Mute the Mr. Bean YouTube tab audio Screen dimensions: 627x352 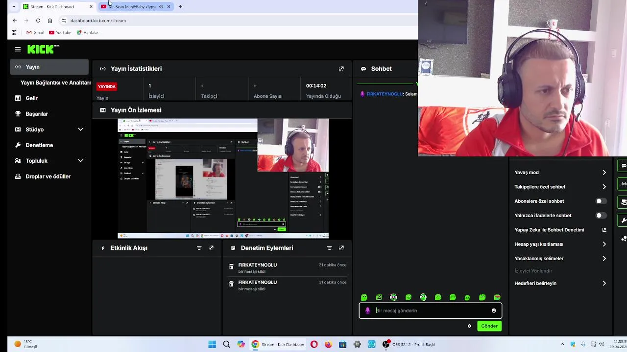161,7
